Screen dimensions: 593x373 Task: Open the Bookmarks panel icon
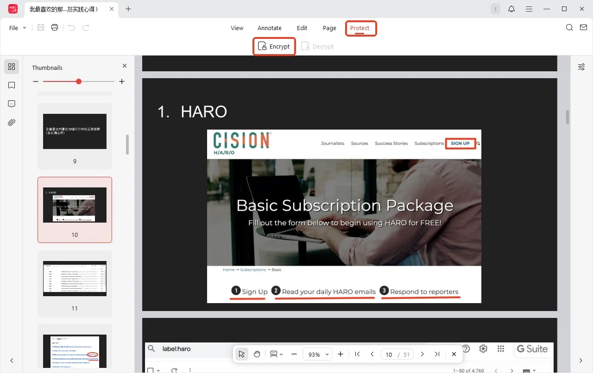point(12,85)
